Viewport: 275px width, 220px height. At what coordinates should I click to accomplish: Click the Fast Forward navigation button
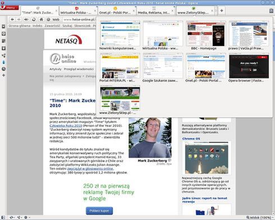pyautogui.click(x=26, y=20)
